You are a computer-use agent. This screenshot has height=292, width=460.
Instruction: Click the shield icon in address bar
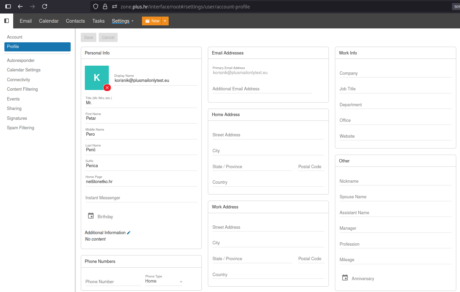96,6
